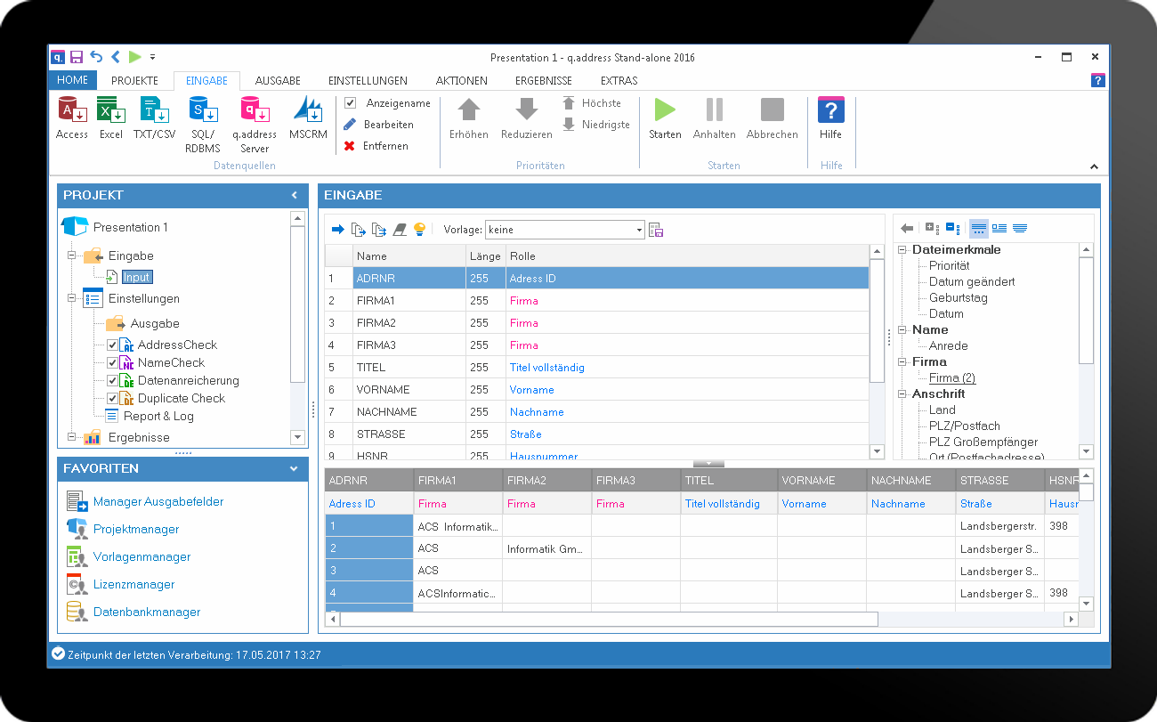
Task: Click eraser icon in Eingabe toolbar
Action: click(x=400, y=230)
